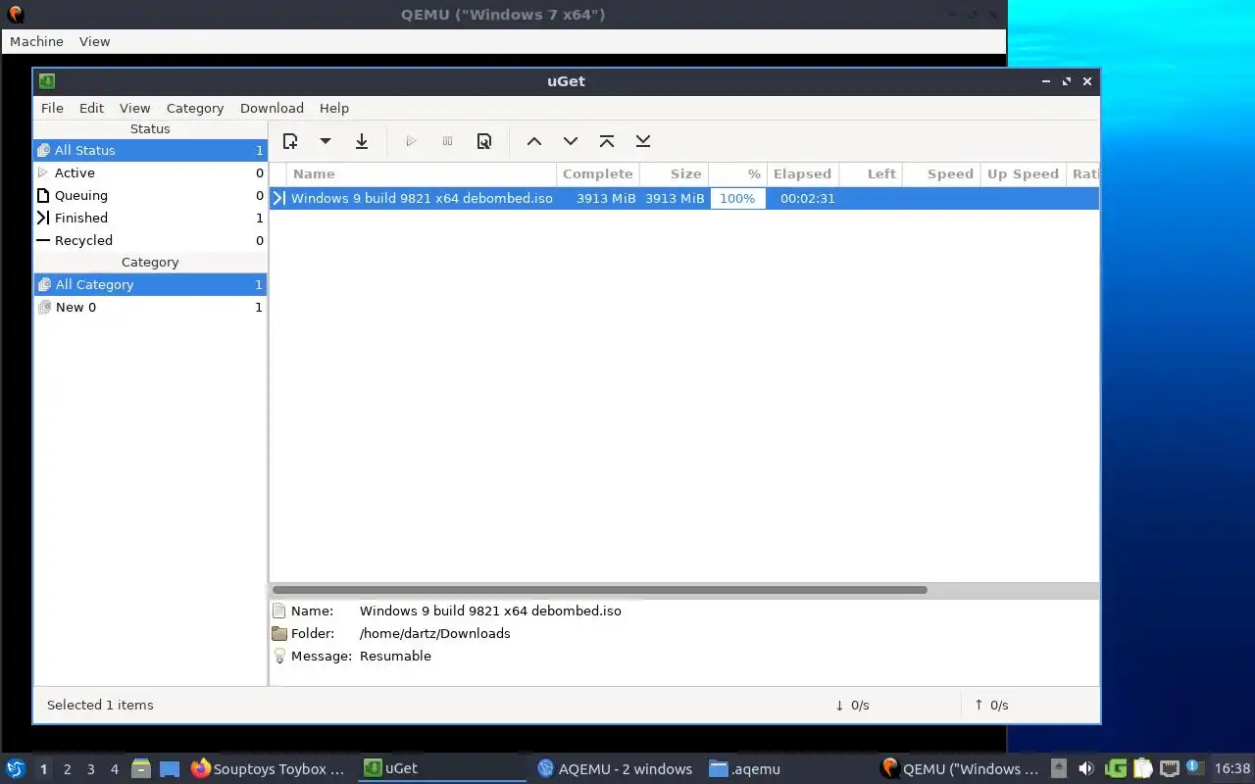Viewport: 1255px width, 784px height.
Task: Move download up with arrow icon
Action: point(534,141)
